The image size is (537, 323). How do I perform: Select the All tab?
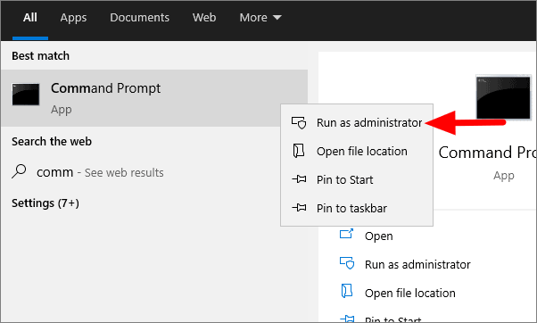tap(30, 18)
